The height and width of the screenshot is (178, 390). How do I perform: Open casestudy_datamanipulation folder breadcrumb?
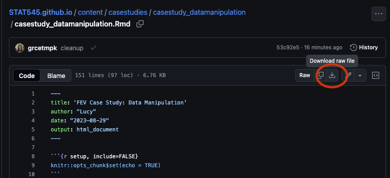pos(199,13)
